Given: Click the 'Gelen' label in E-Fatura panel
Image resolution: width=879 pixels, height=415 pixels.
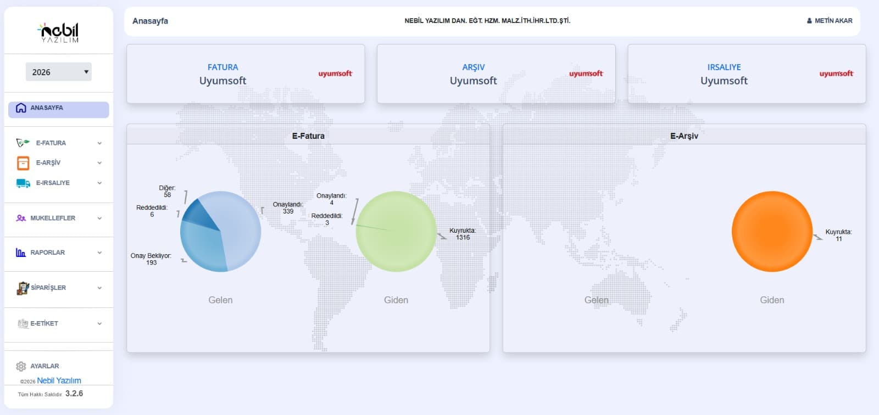Looking at the screenshot, I should click(x=220, y=300).
